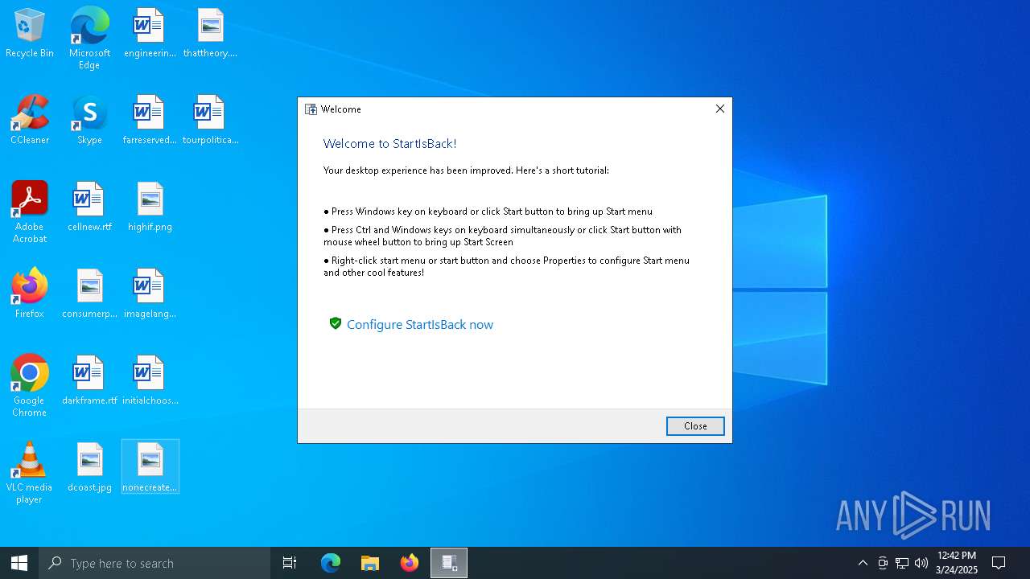Screen dimensions: 1030x579
Task: Open Edge from the taskbar
Action: click(331, 563)
